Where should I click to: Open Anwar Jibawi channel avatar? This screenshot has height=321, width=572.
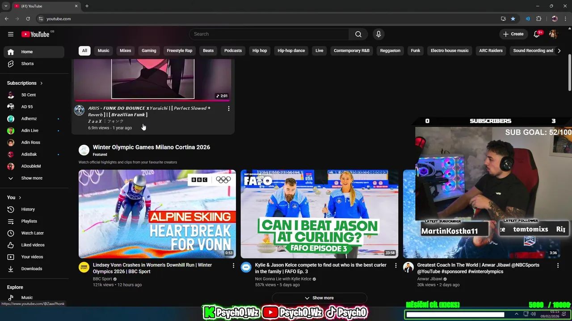408,267
